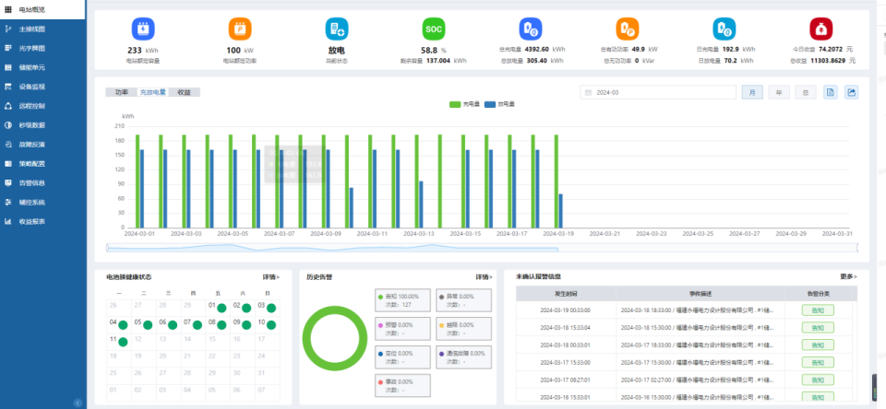The width and height of the screenshot is (886, 409).
Task: Select 月 month range button
Action: point(752,92)
